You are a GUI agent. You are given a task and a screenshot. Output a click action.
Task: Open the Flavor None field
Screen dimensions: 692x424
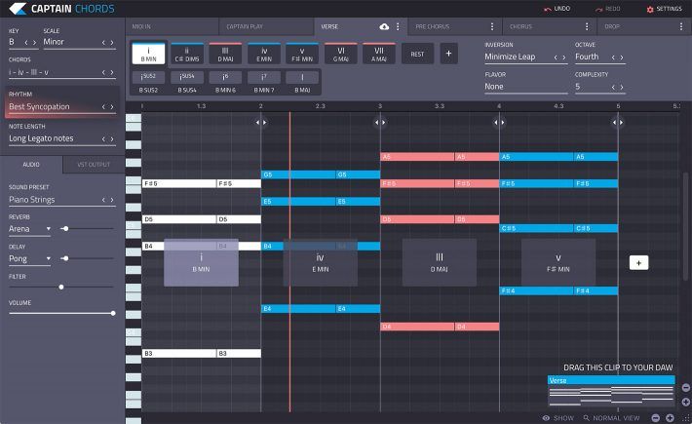coord(526,87)
